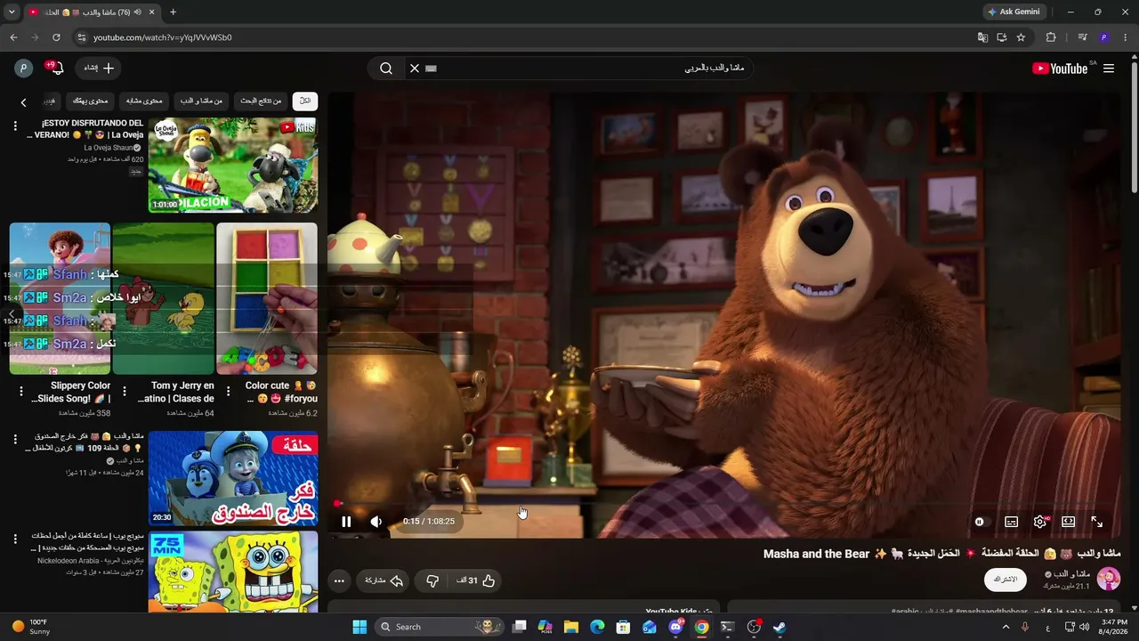Viewport: 1139px width, 641px height.
Task: Reload the current browser page
Action: pyautogui.click(x=56, y=37)
